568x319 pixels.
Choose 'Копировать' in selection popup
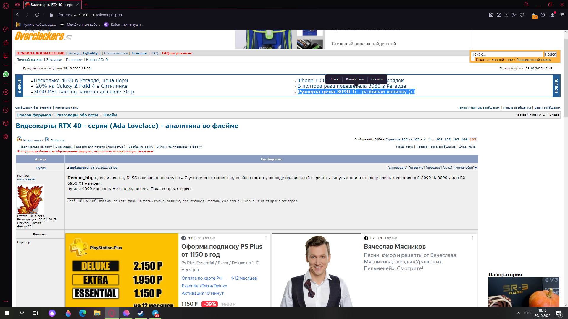355,79
